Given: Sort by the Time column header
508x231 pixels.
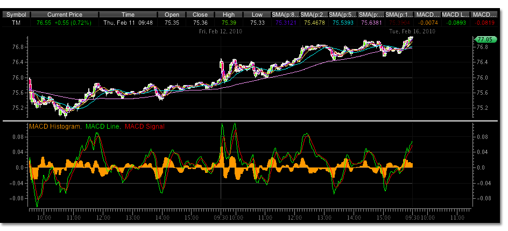Looking at the screenshot, I should click(x=128, y=15).
